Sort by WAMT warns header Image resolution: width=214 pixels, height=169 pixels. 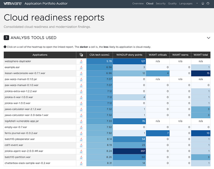[180, 55]
